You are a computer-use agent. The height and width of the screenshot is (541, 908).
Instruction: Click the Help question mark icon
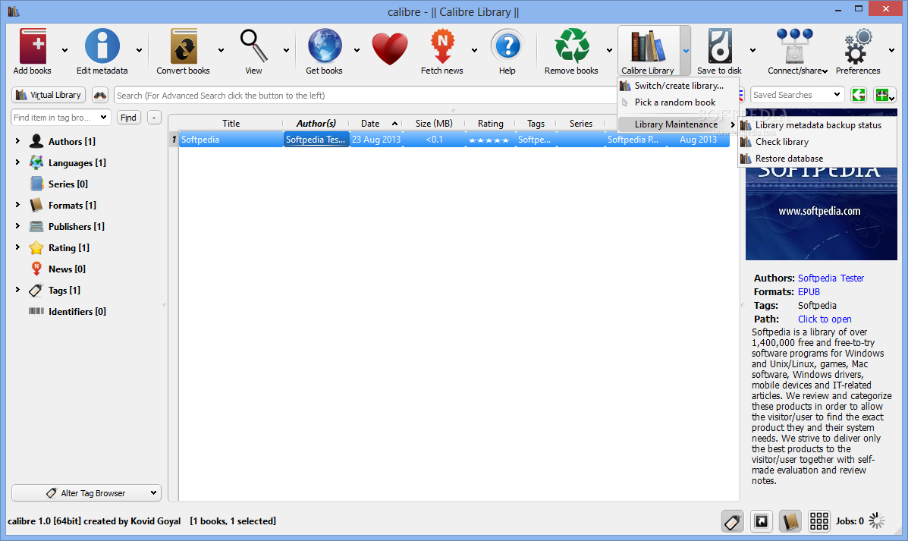[507, 46]
